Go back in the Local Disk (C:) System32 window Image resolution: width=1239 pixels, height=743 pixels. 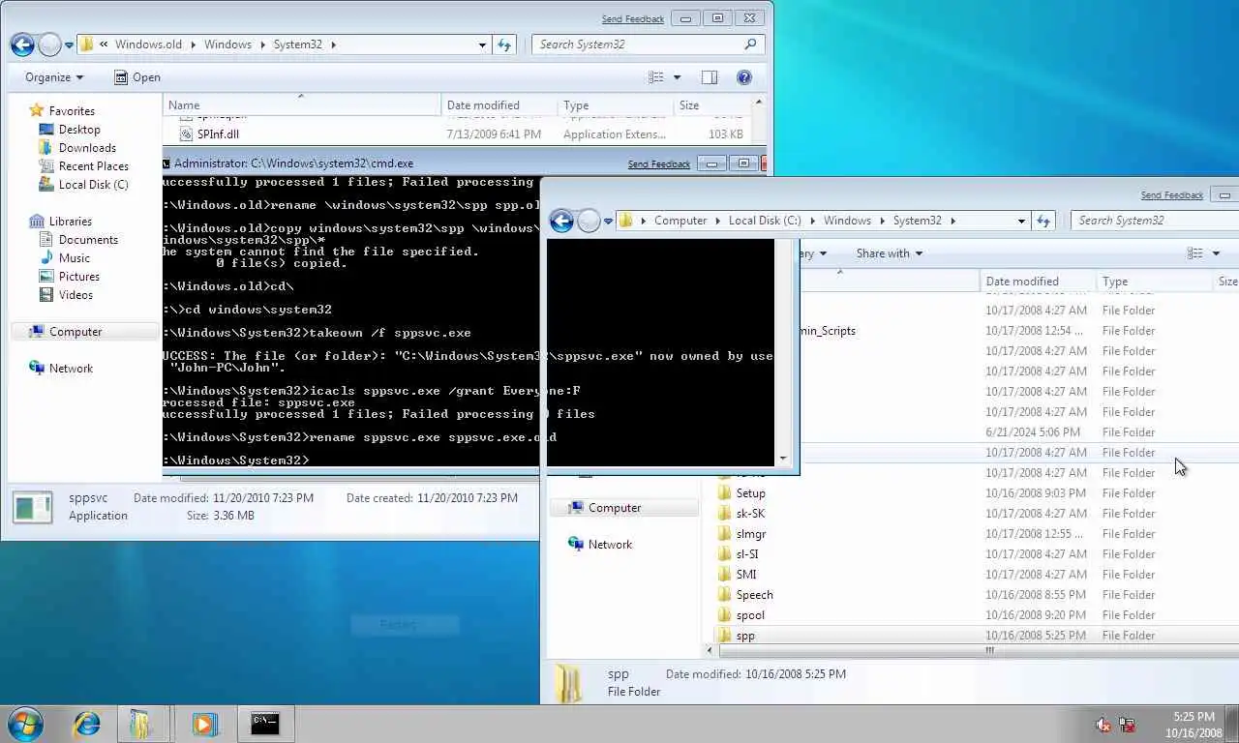click(561, 221)
